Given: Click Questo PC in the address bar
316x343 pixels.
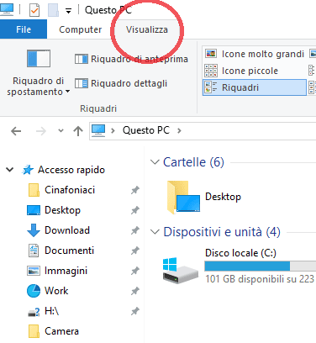Looking at the screenshot, I should pyautogui.click(x=146, y=130).
